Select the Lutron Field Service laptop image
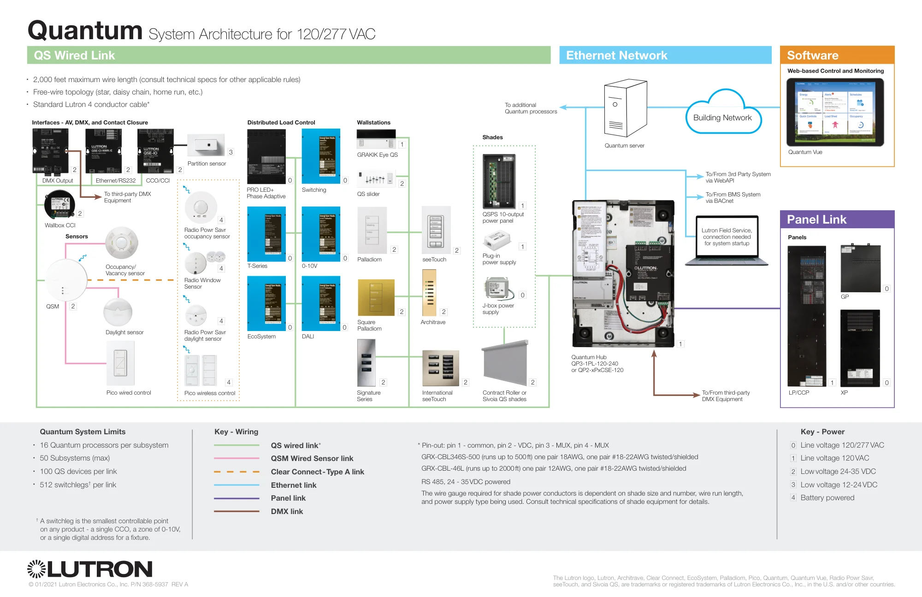 pos(727,241)
